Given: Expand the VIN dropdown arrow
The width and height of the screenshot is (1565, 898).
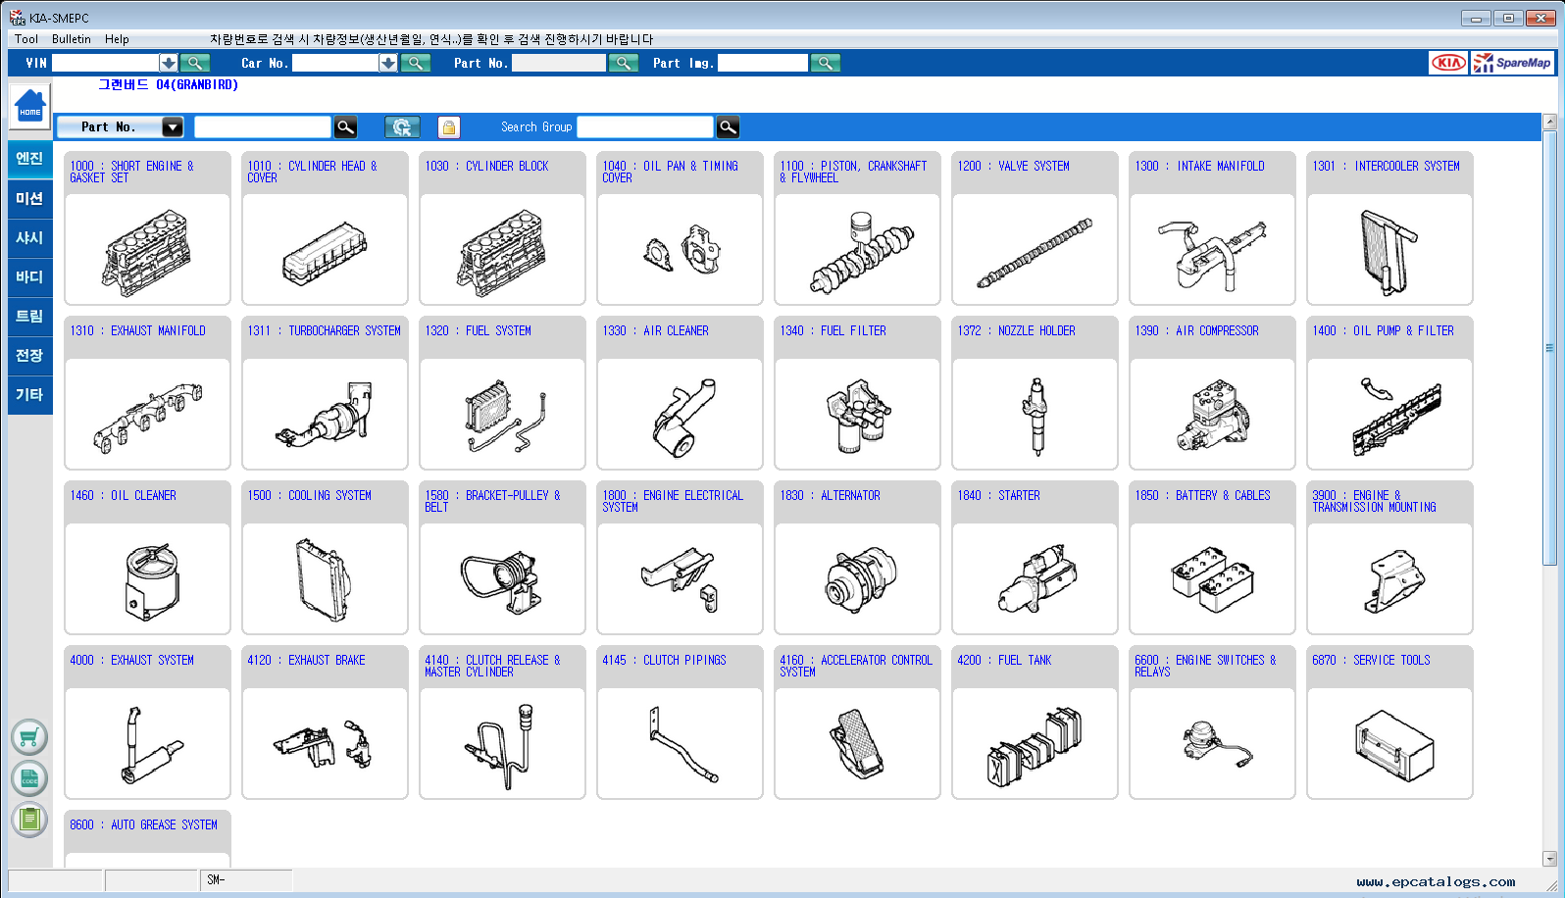Looking at the screenshot, I should (169, 63).
